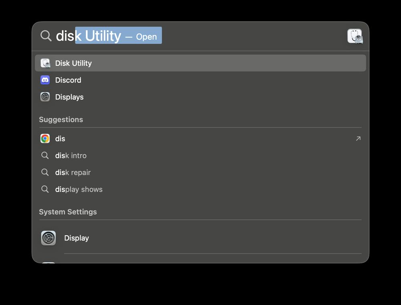Click the Disk Utility app icon
This screenshot has height=305, width=401.
45,63
